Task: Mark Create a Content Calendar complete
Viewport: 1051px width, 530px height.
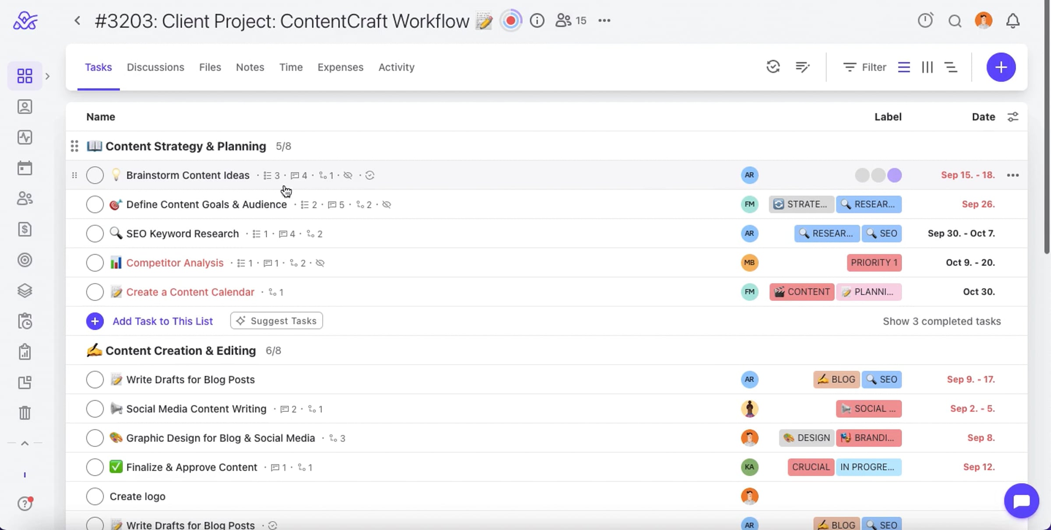Action: [95, 292]
